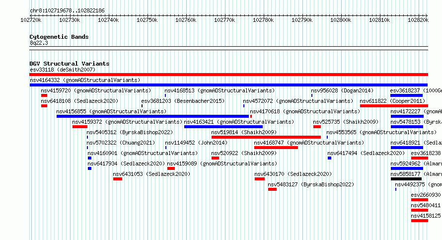442x240 pixels.
Task: Open nsv4160901 gnomAD variant label
Action: [x=143, y=153]
